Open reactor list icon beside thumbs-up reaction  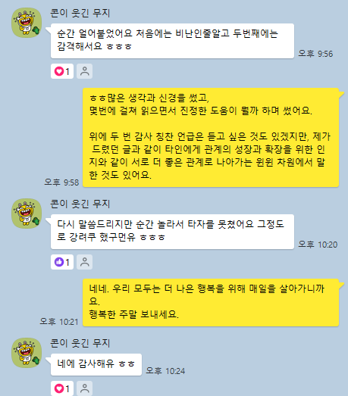click(84, 262)
